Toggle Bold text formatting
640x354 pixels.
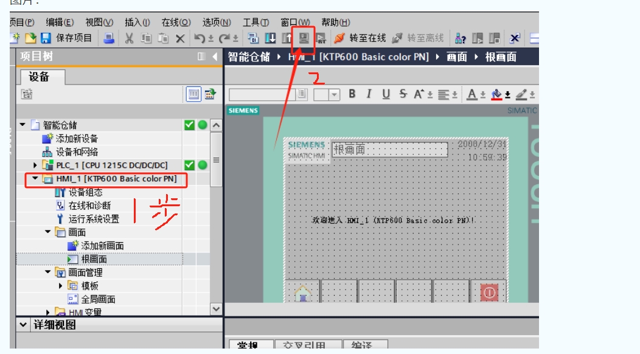[x=352, y=94]
